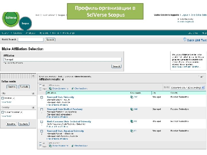Viewport: 207px width, 155px height.
Task: Click documents icon for Stavropol State Medical Academy
Action: [x=132, y=109]
